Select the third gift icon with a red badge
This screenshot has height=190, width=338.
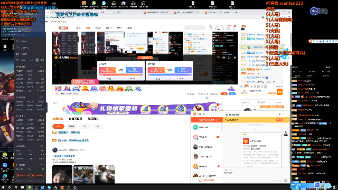pyautogui.click(x=76, y=89)
